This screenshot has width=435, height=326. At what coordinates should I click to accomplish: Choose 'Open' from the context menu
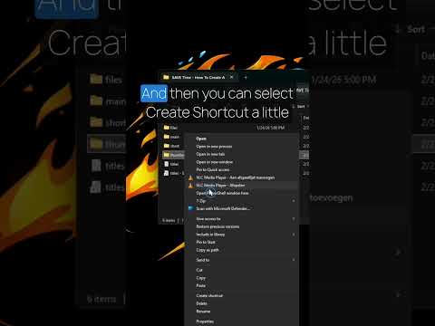242,139
